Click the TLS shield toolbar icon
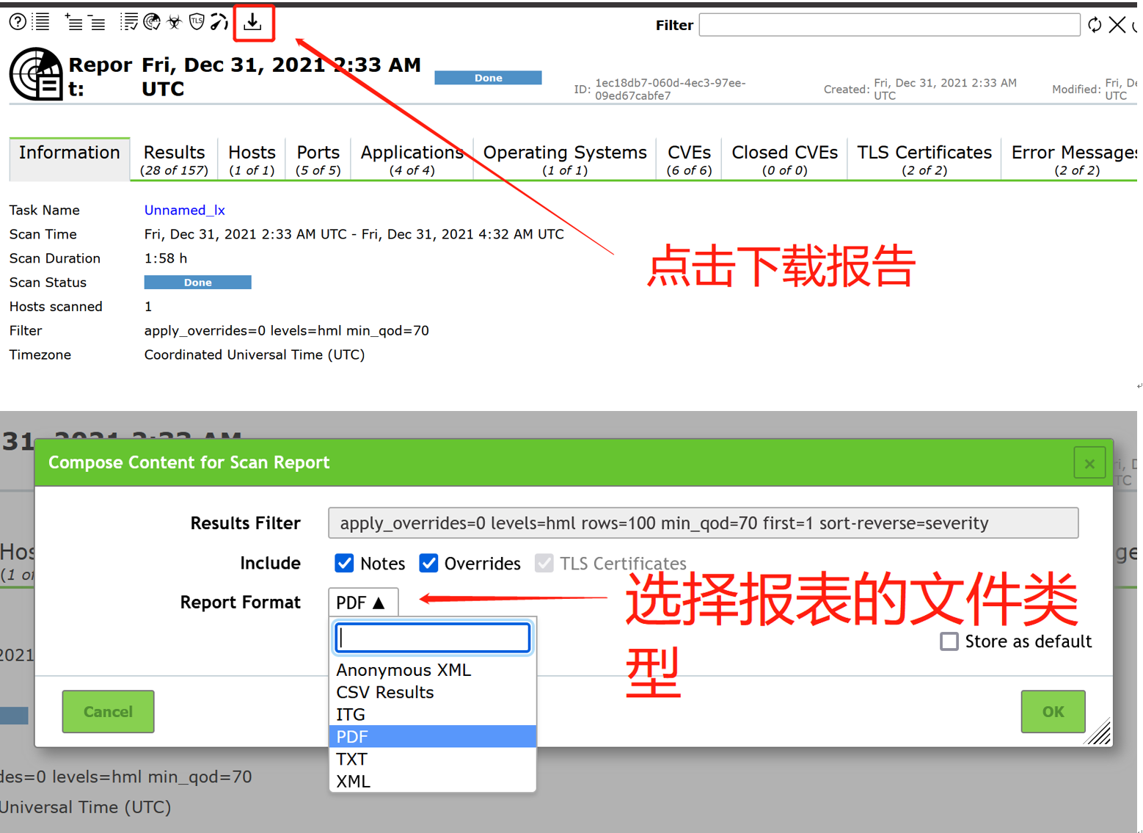Screen dimensions: 1143x833 (x=196, y=21)
